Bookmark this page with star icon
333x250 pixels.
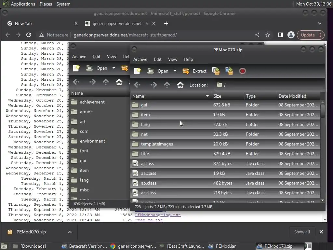pyautogui.click(x=268, y=35)
